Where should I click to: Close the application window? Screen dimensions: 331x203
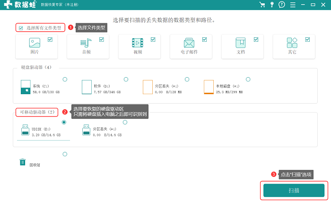[x=323, y=4]
